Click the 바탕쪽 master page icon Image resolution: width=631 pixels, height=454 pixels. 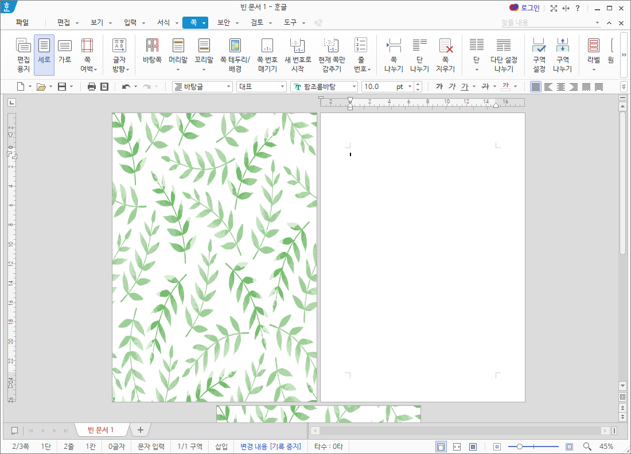pos(152,51)
